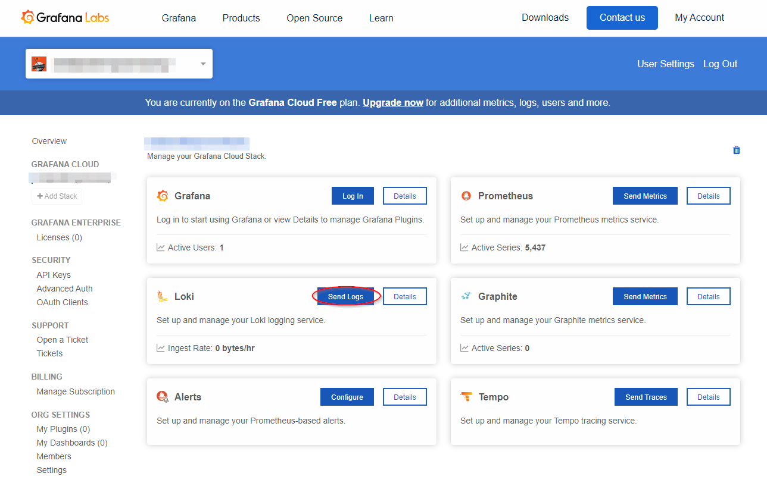Select Overview in the sidebar
The width and height of the screenshot is (767, 492).
click(x=49, y=141)
